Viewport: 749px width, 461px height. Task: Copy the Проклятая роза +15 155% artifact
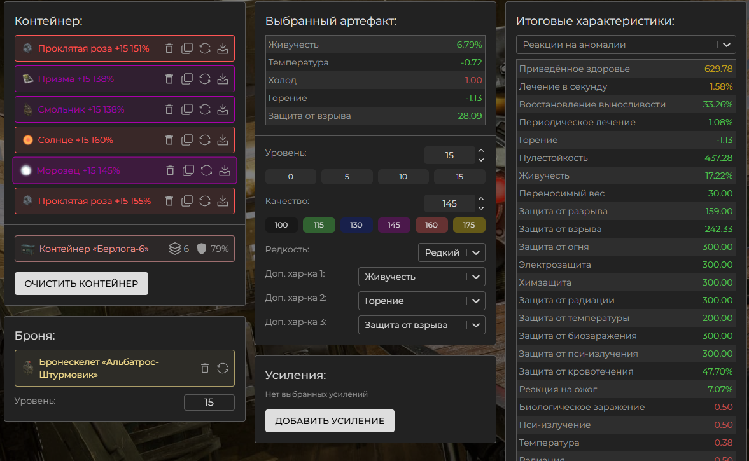(x=187, y=201)
